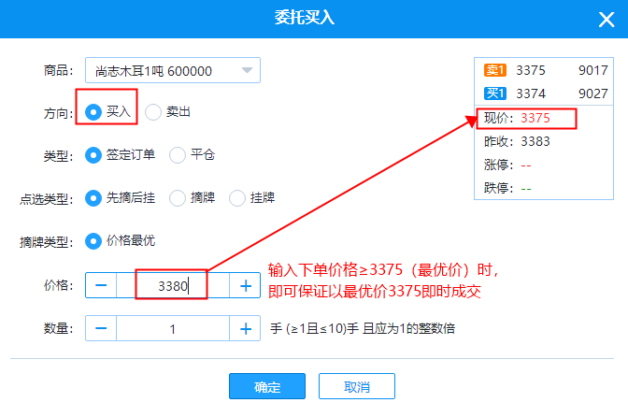This screenshot has width=628, height=417.
Task: Decrease quantity with minus button
Action: point(101,328)
